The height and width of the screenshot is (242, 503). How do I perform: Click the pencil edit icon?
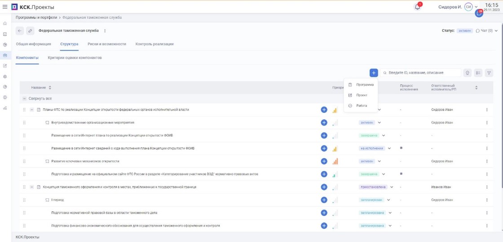[x=30, y=31]
